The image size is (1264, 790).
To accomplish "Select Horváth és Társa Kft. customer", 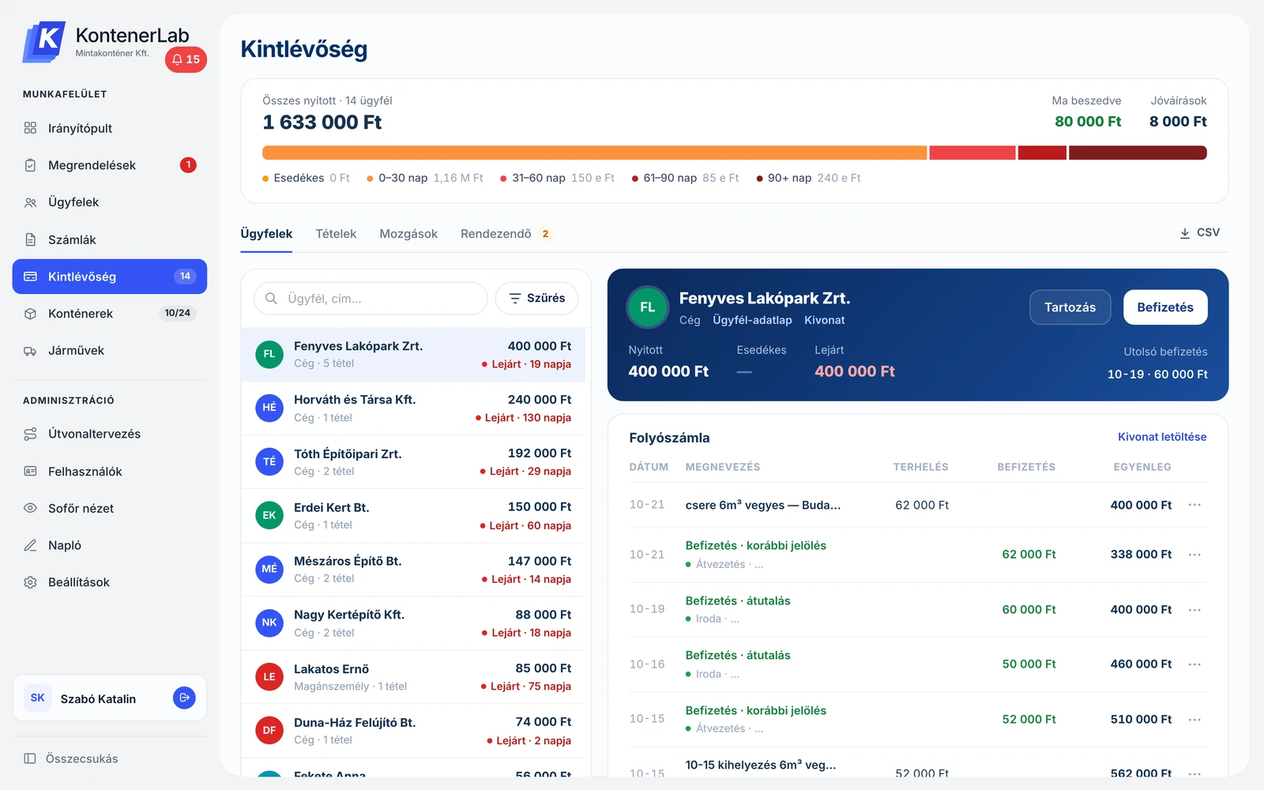I will pyautogui.click(x=413, y=408).
